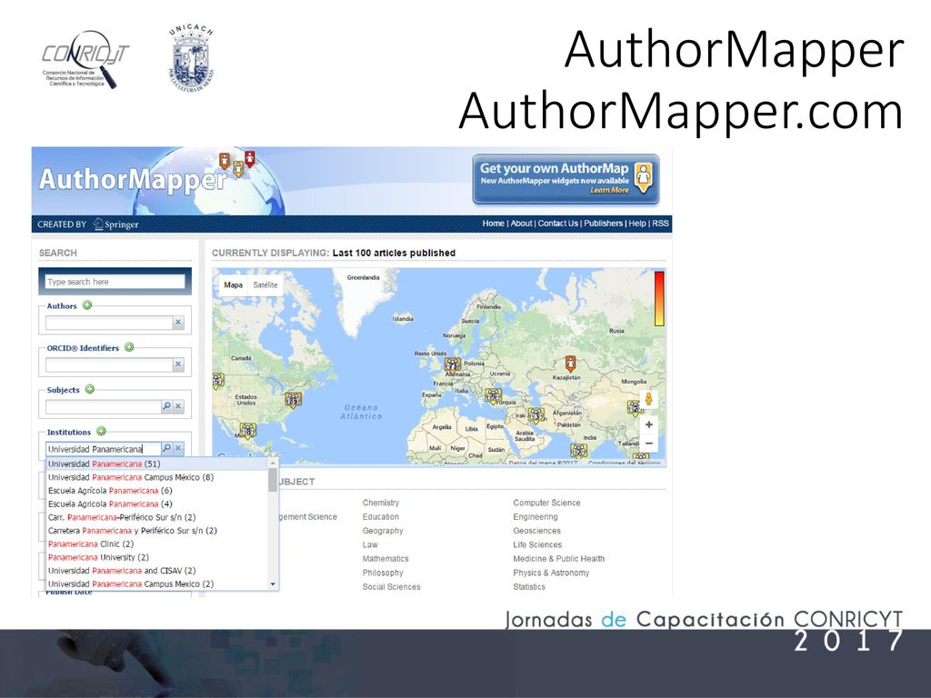Open Institutions magnifier search icon

click(167, 448)
